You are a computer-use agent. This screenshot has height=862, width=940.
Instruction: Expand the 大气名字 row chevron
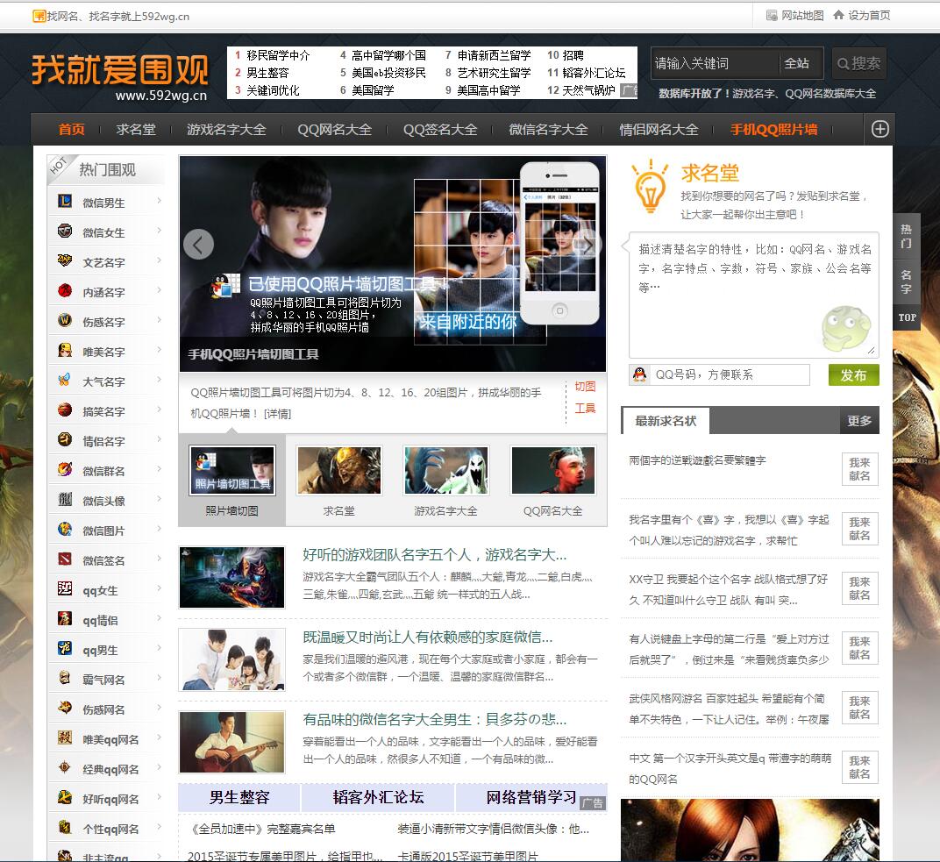pos(159,380)
